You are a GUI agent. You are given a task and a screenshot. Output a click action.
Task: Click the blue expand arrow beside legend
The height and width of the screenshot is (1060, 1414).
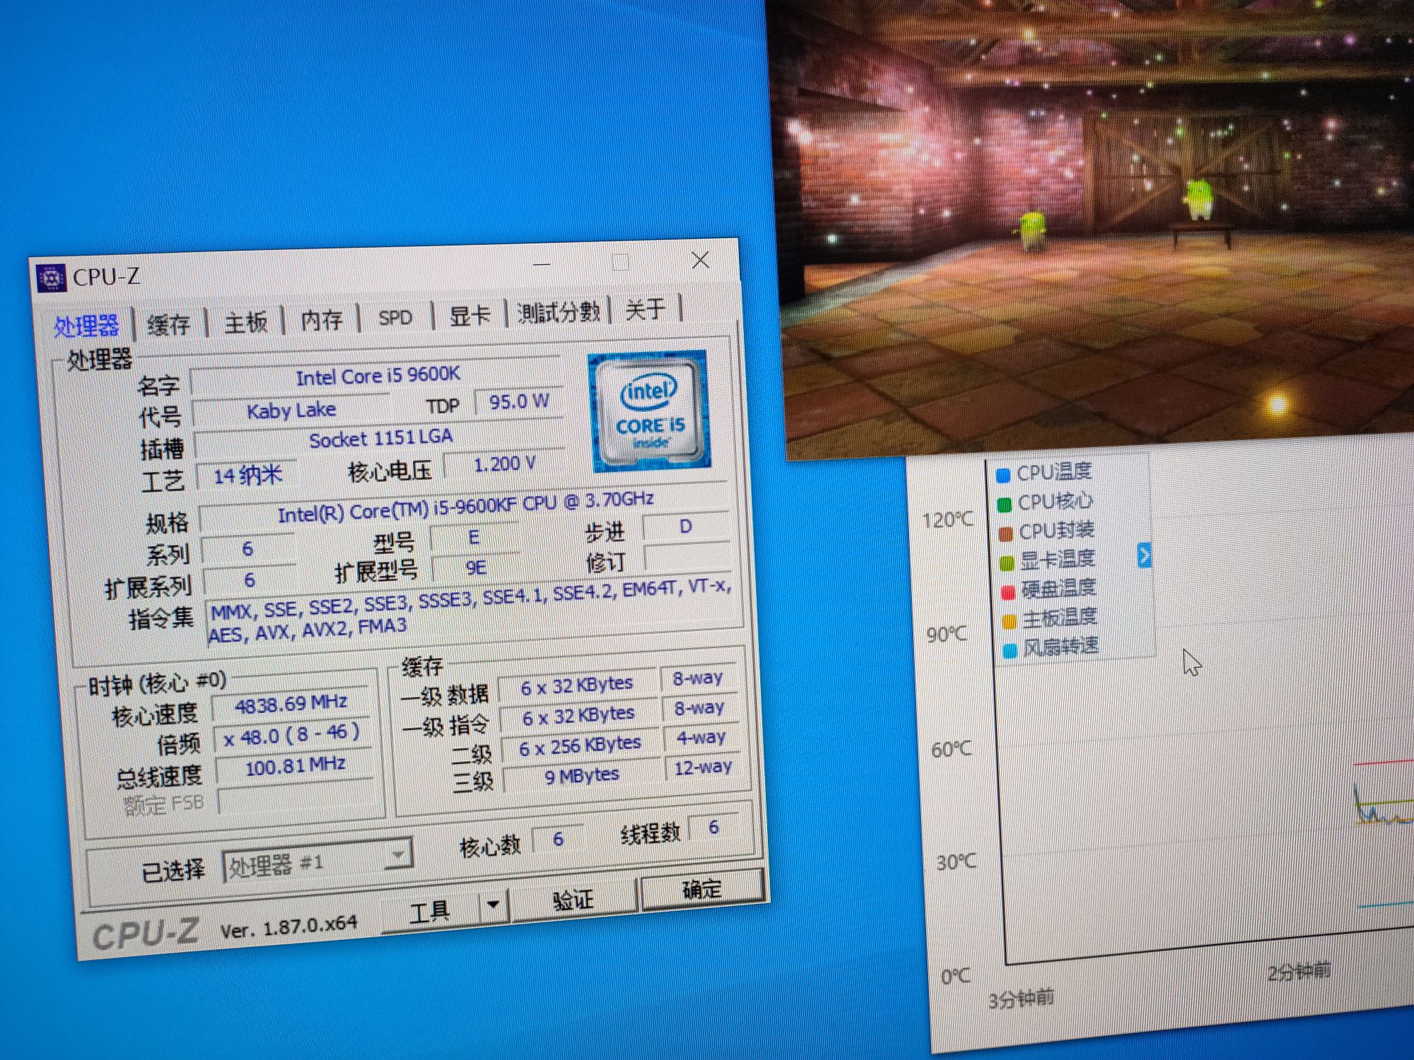1144,555
